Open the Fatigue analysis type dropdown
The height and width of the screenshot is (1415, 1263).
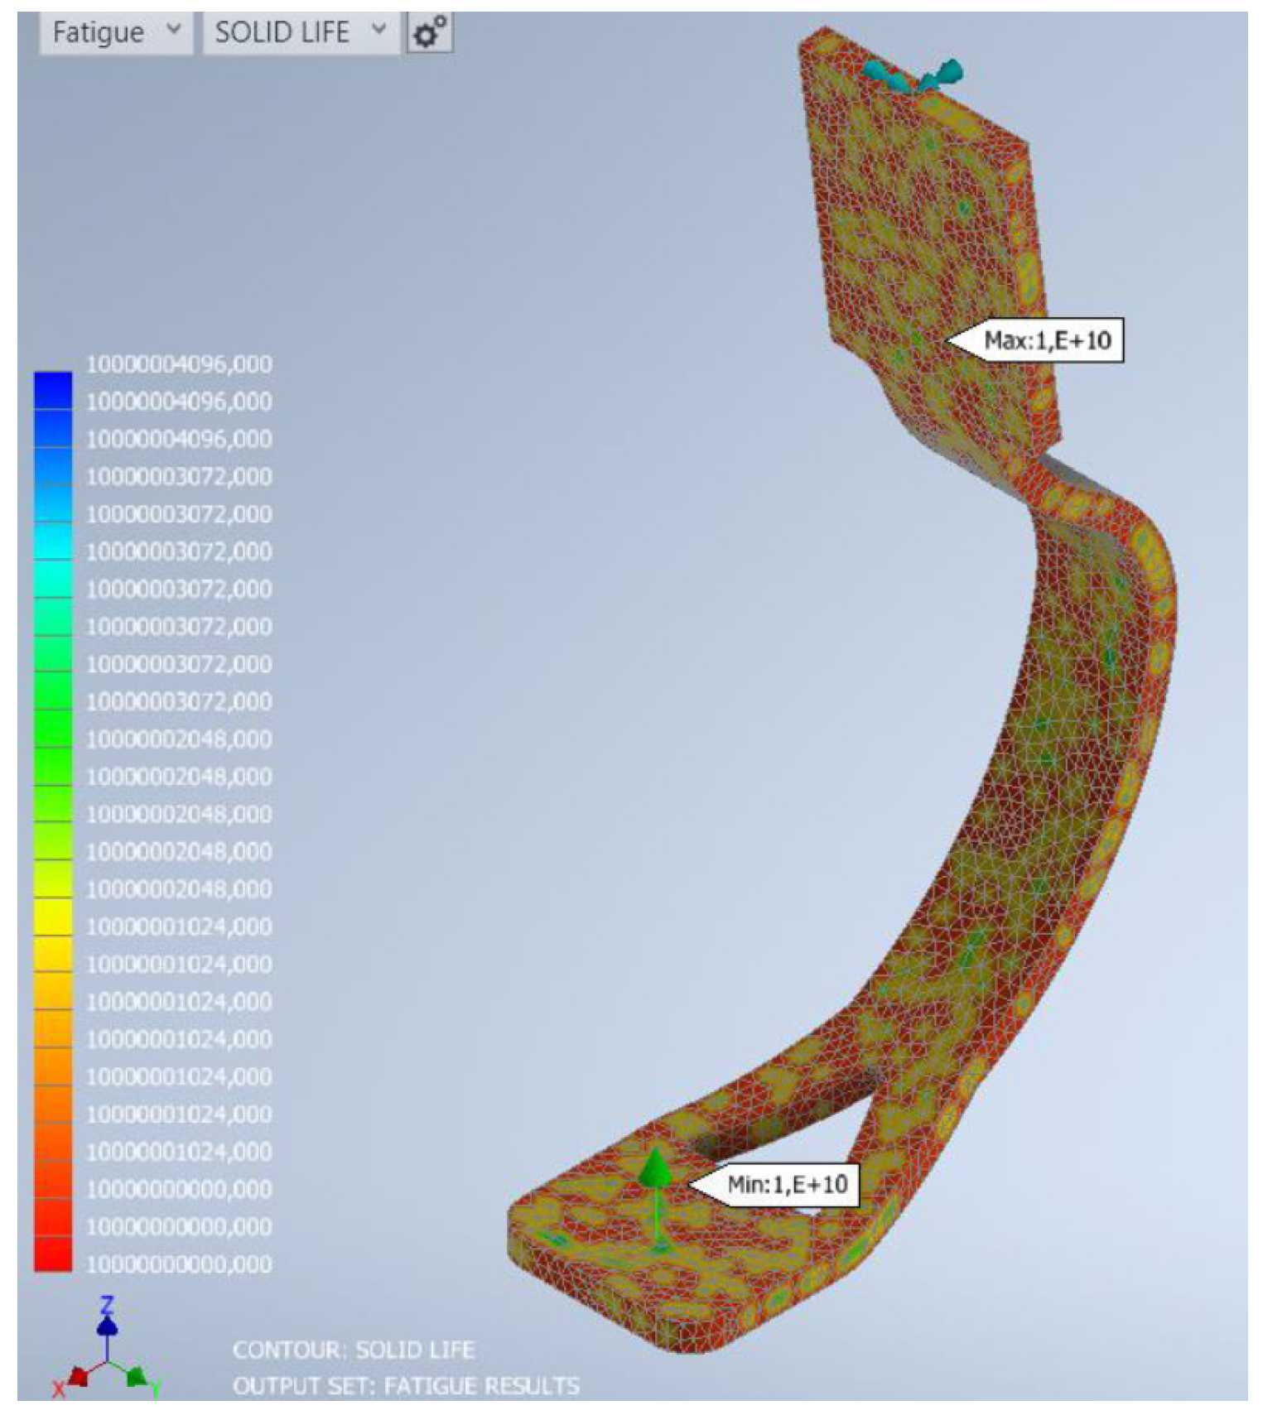pyautogui.click(x=115, y=33)
